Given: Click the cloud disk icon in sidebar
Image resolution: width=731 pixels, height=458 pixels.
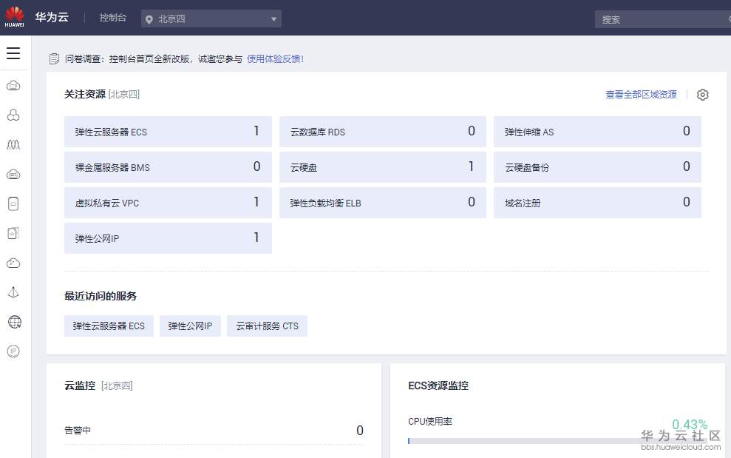Looking at the screenshot, I should click(x=13, y=175).
